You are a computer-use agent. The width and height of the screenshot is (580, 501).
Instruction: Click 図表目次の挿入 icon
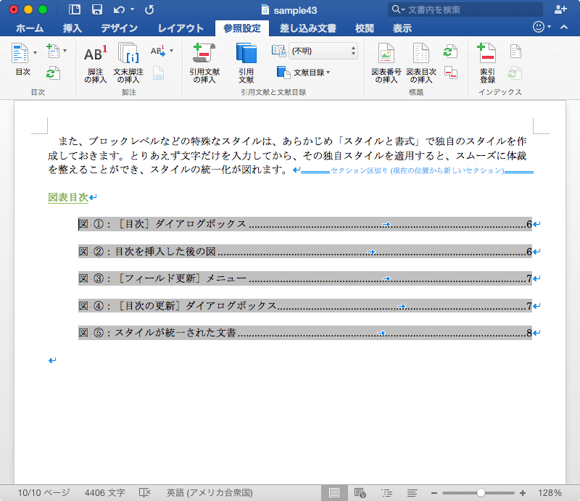(x=421, y=63)
